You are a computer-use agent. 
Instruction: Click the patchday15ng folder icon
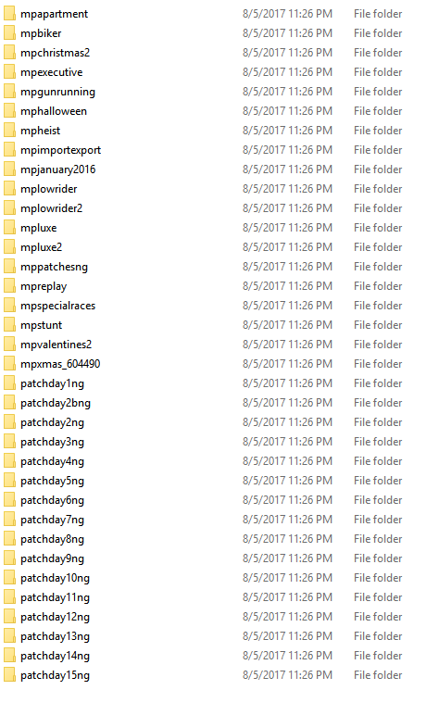point(9,675)
